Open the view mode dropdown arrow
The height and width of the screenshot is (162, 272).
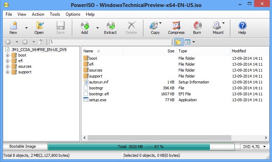pos(194,42)
